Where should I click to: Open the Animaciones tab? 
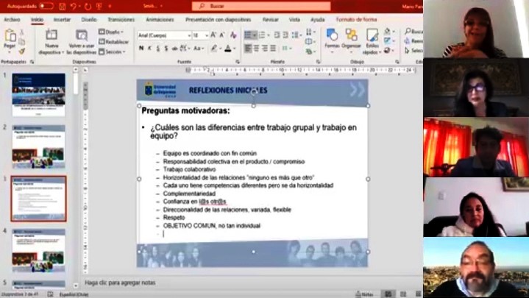tap(160, 20)
